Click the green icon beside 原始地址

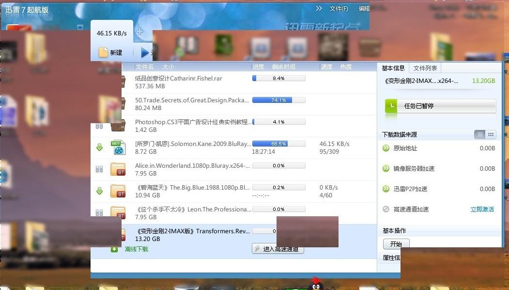pos(386,148)
